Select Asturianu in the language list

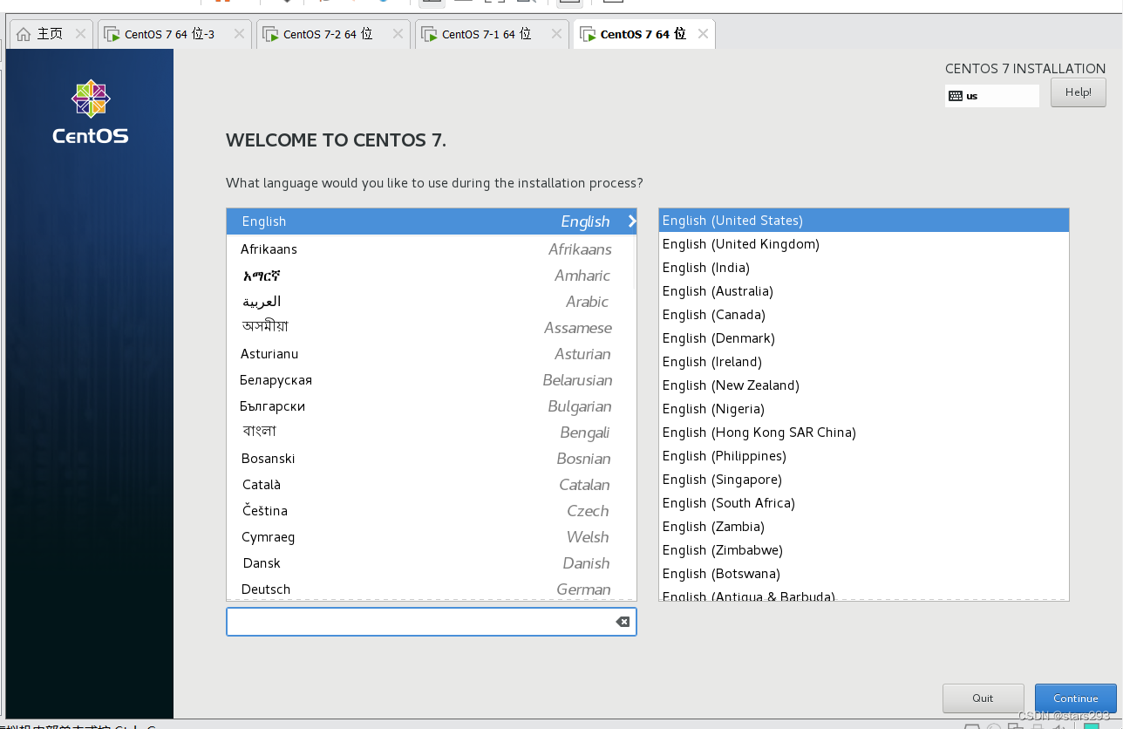431,354
